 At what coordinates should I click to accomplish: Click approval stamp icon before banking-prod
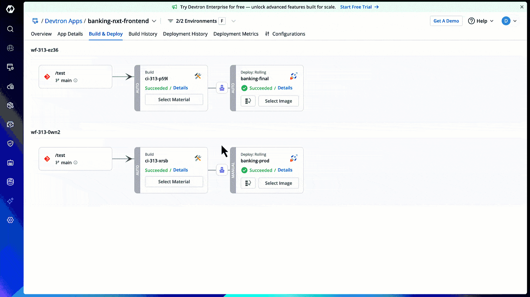tap(222, 170)
